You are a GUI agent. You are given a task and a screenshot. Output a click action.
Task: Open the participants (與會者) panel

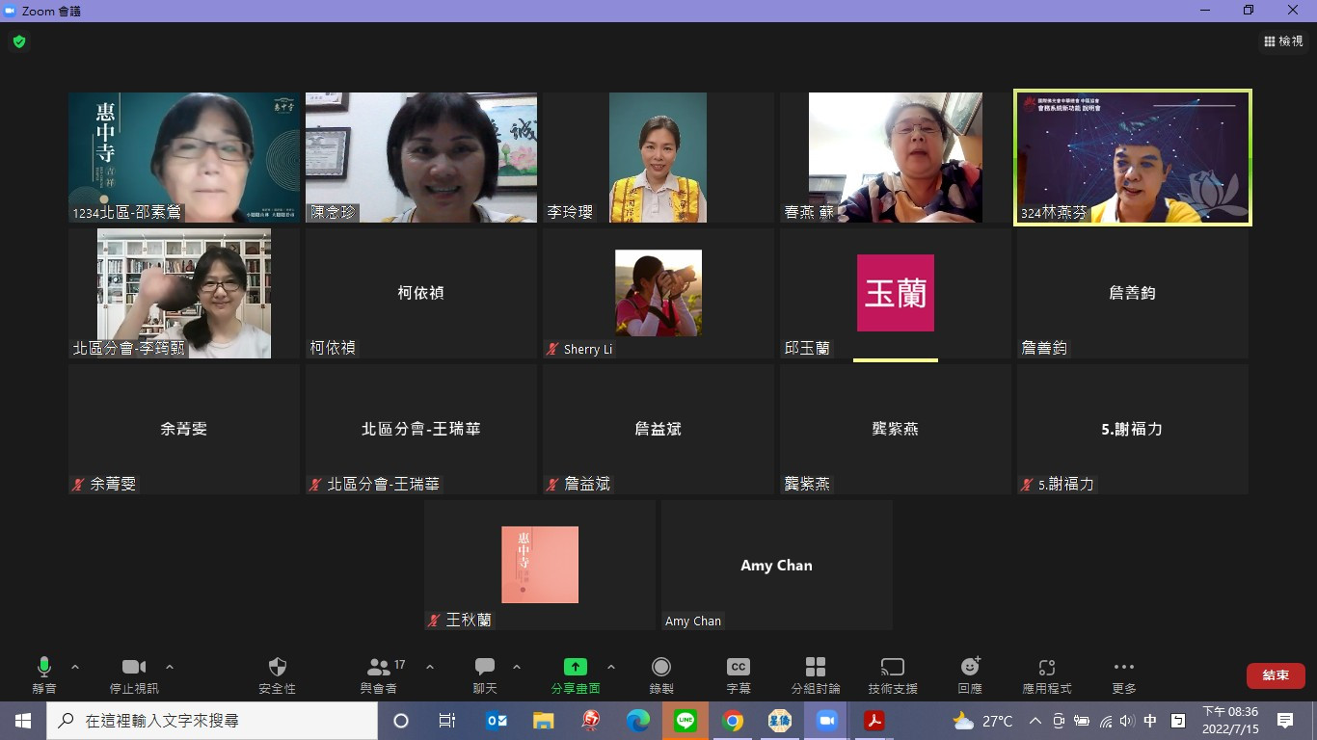(x=379, y=668)
